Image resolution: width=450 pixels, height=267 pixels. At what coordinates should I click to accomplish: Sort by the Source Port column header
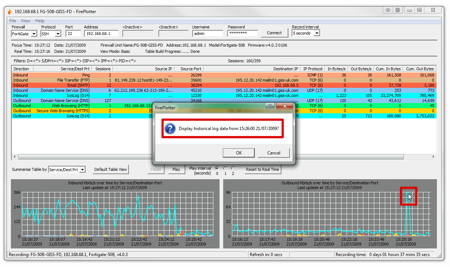coord(189,69)
